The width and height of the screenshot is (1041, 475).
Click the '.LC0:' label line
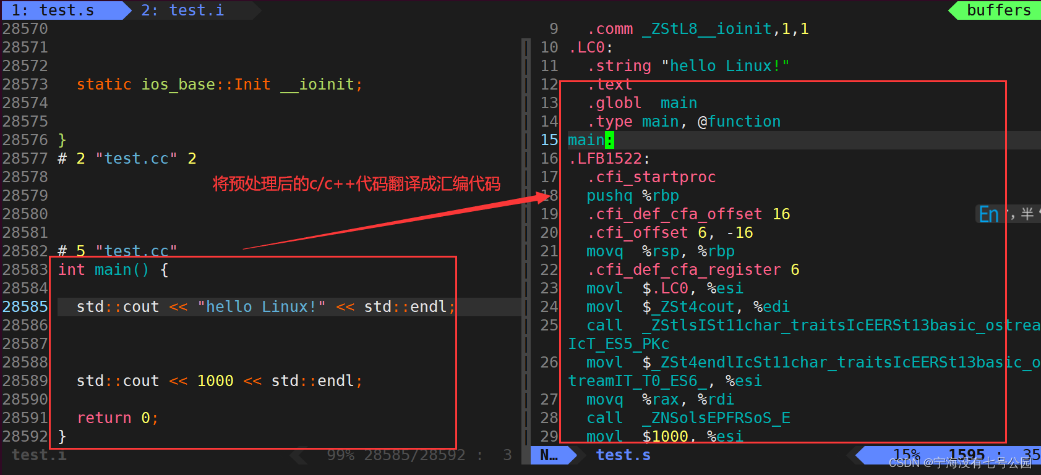click(591, 48)
